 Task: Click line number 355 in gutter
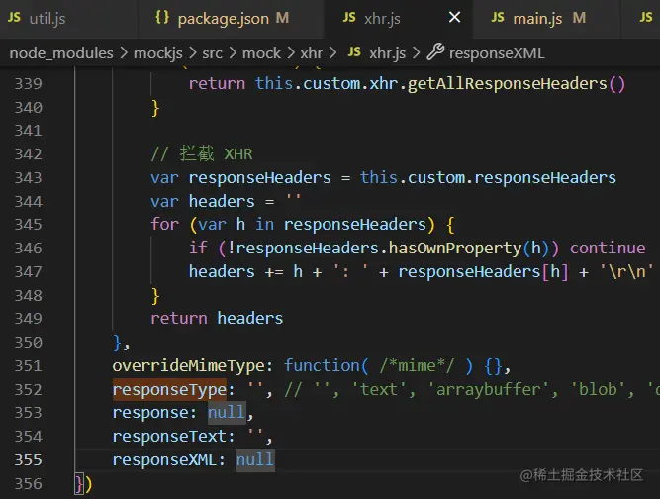[29, 459]
